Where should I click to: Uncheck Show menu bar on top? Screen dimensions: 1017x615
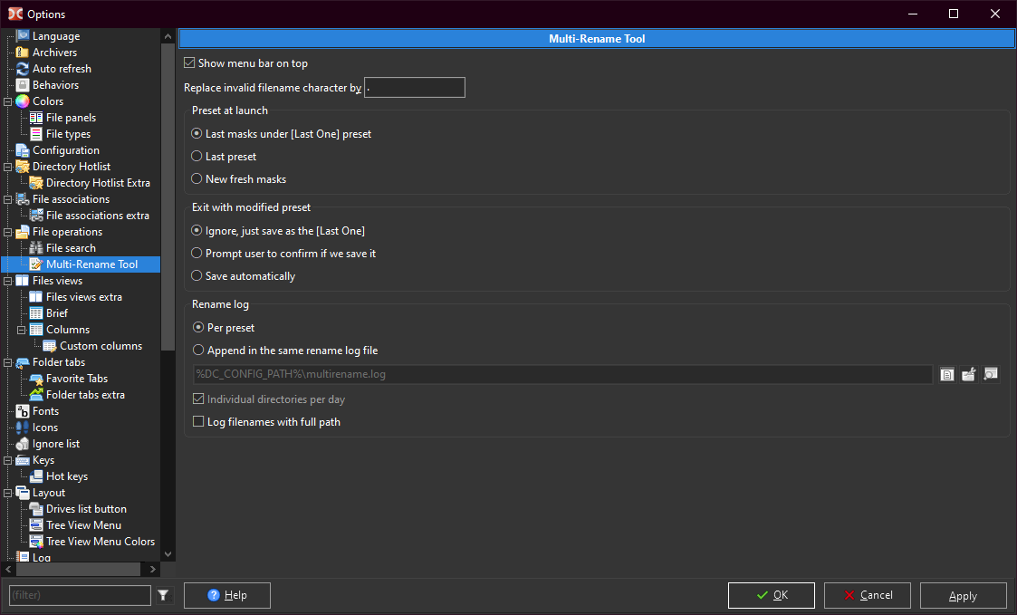click(189, 63)
